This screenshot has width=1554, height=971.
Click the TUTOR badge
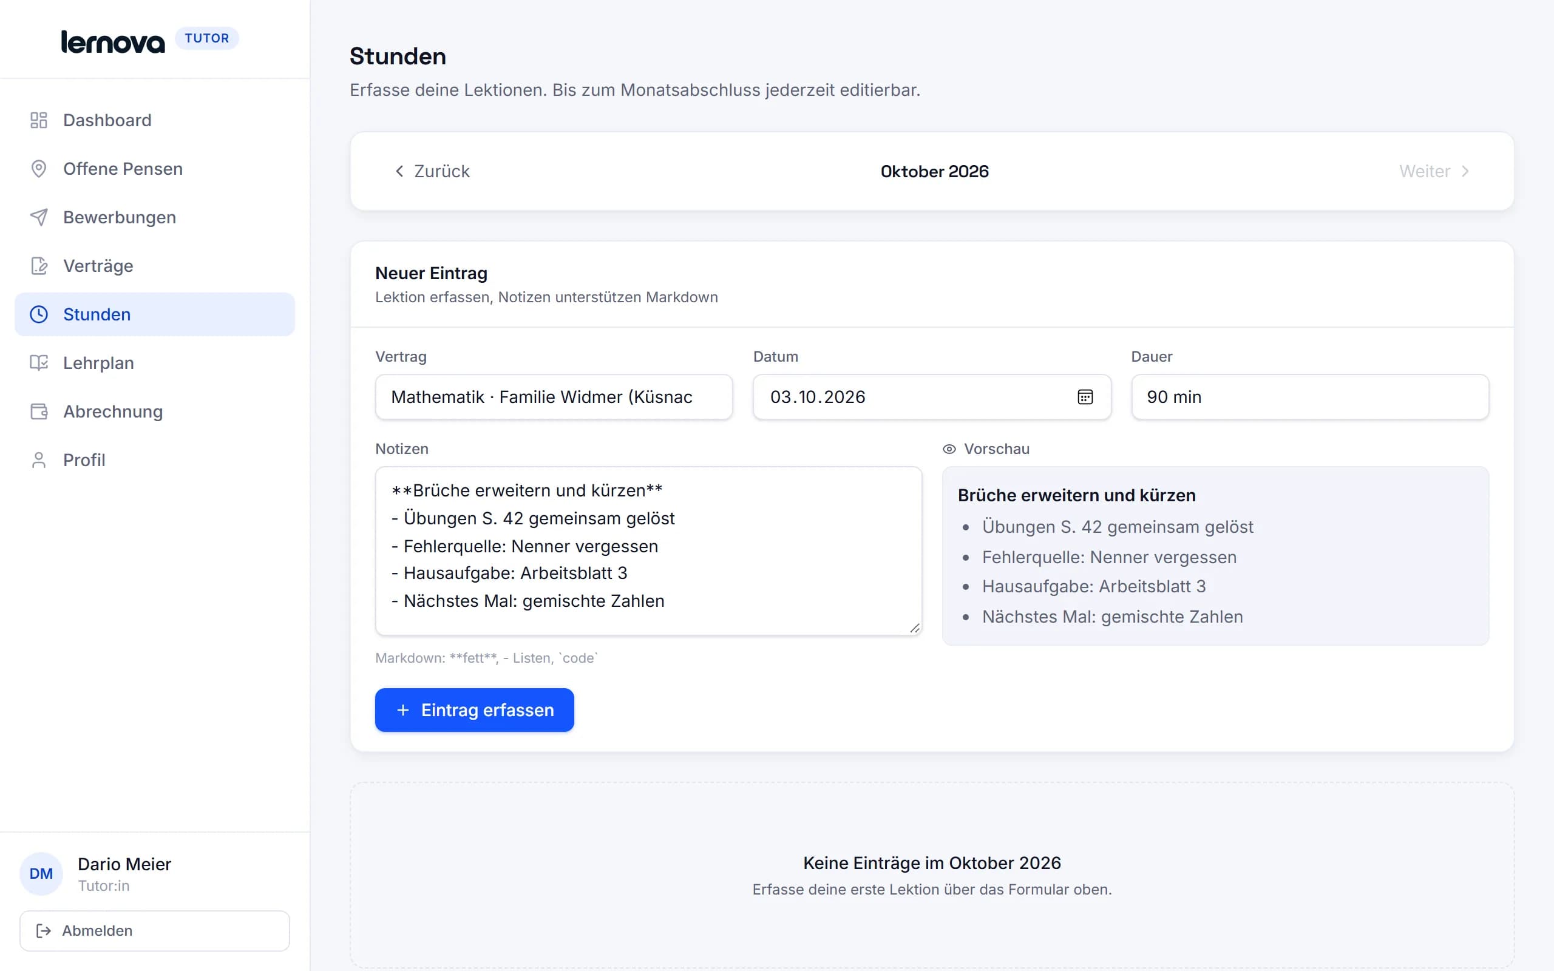(x=207, y=38)
